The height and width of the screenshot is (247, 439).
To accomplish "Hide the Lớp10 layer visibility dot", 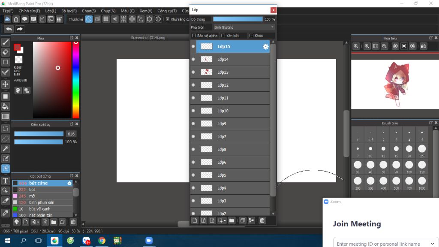I will click(193, 111).
